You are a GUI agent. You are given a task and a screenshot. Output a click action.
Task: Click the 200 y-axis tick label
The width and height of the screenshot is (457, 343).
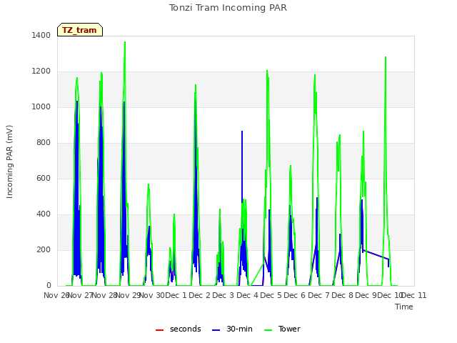click(x=44, y=249)
